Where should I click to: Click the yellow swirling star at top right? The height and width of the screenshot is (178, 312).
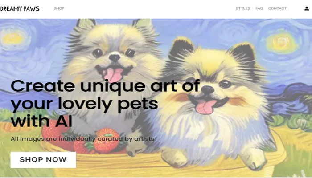281,43
